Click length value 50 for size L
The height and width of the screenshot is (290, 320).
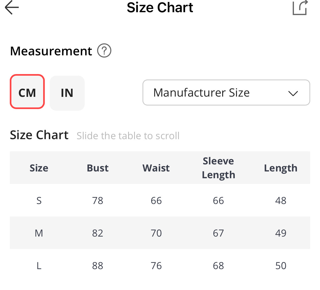[x=280, y=266]
